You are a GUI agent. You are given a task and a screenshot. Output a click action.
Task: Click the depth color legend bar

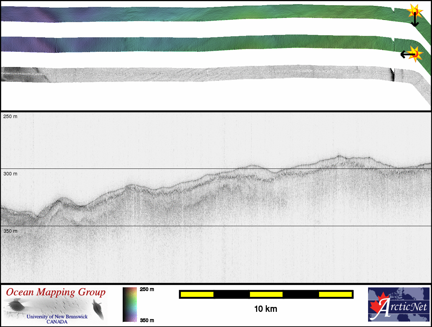130,305
